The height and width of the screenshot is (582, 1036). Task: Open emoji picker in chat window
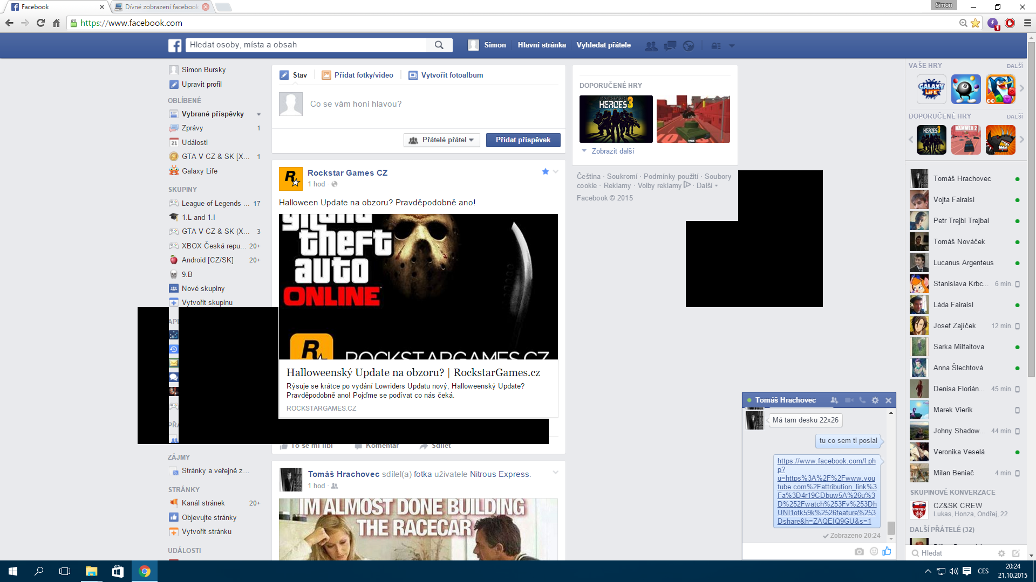874,551
